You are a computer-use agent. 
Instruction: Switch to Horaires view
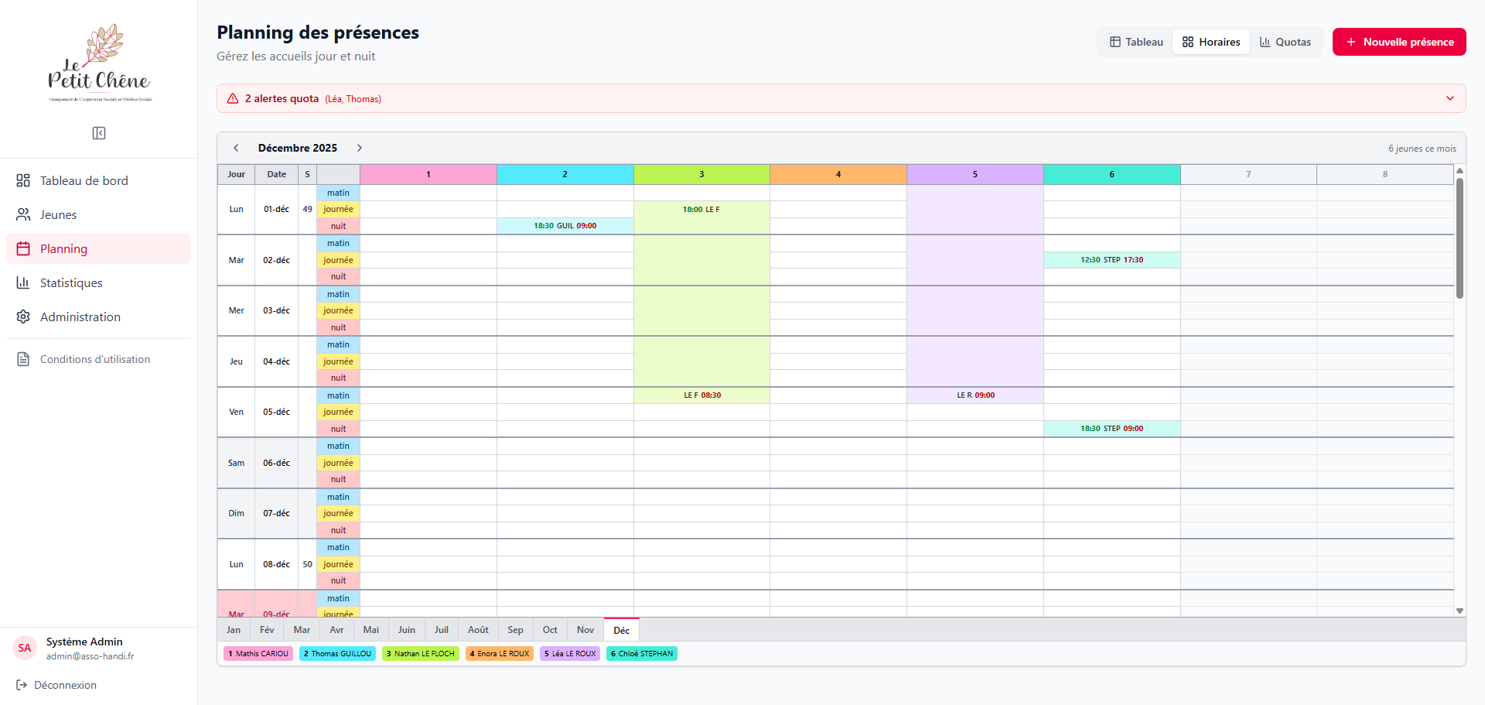coord(1211,42)
